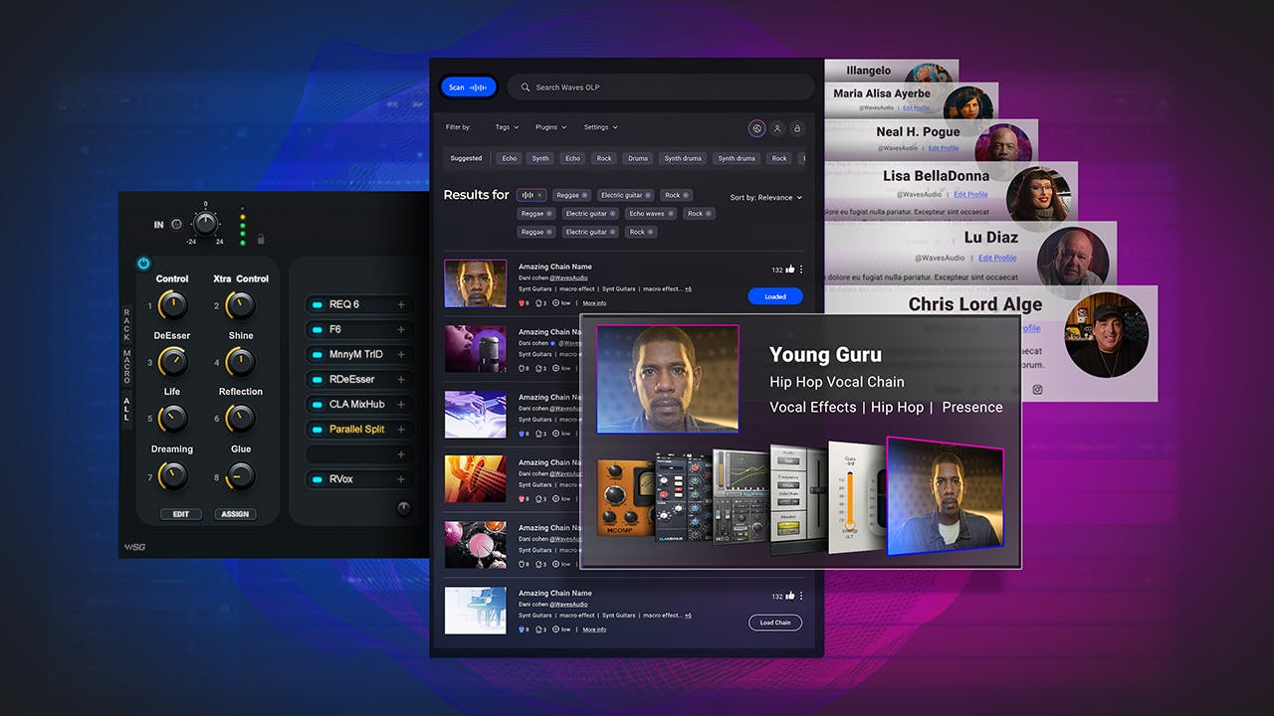Remove first-row Reggae filter chip
Viewport: 1274px width, 716px height.
point(585,195)
